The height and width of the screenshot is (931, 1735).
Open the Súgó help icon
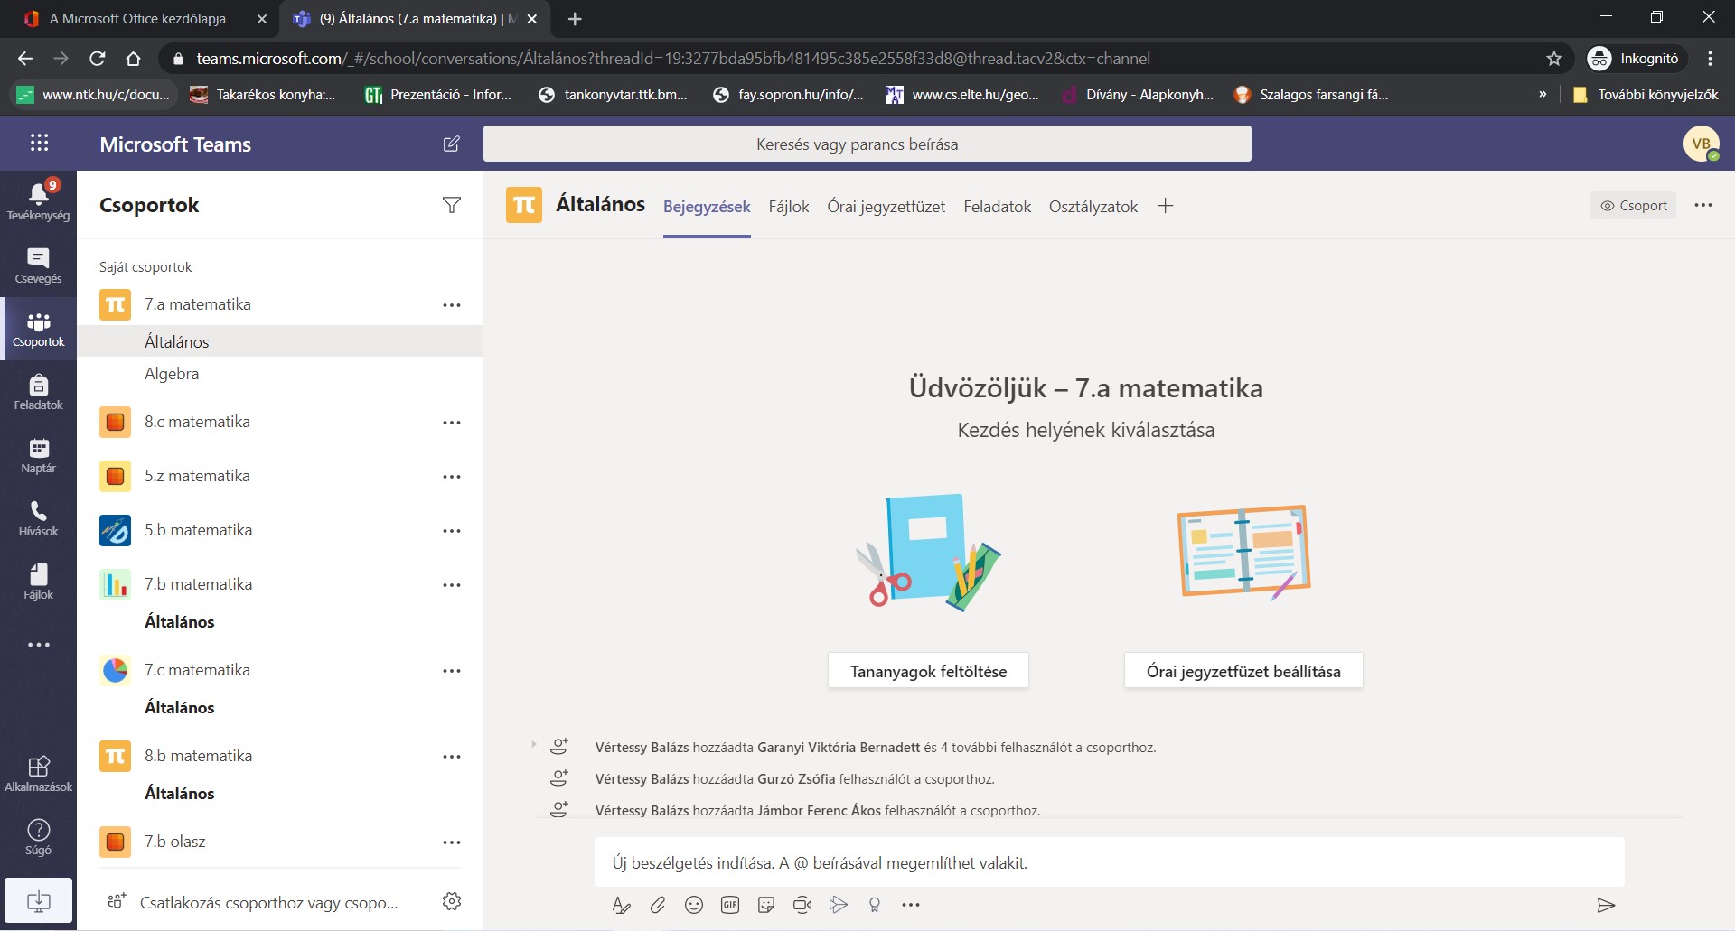(x=38, y=837)
